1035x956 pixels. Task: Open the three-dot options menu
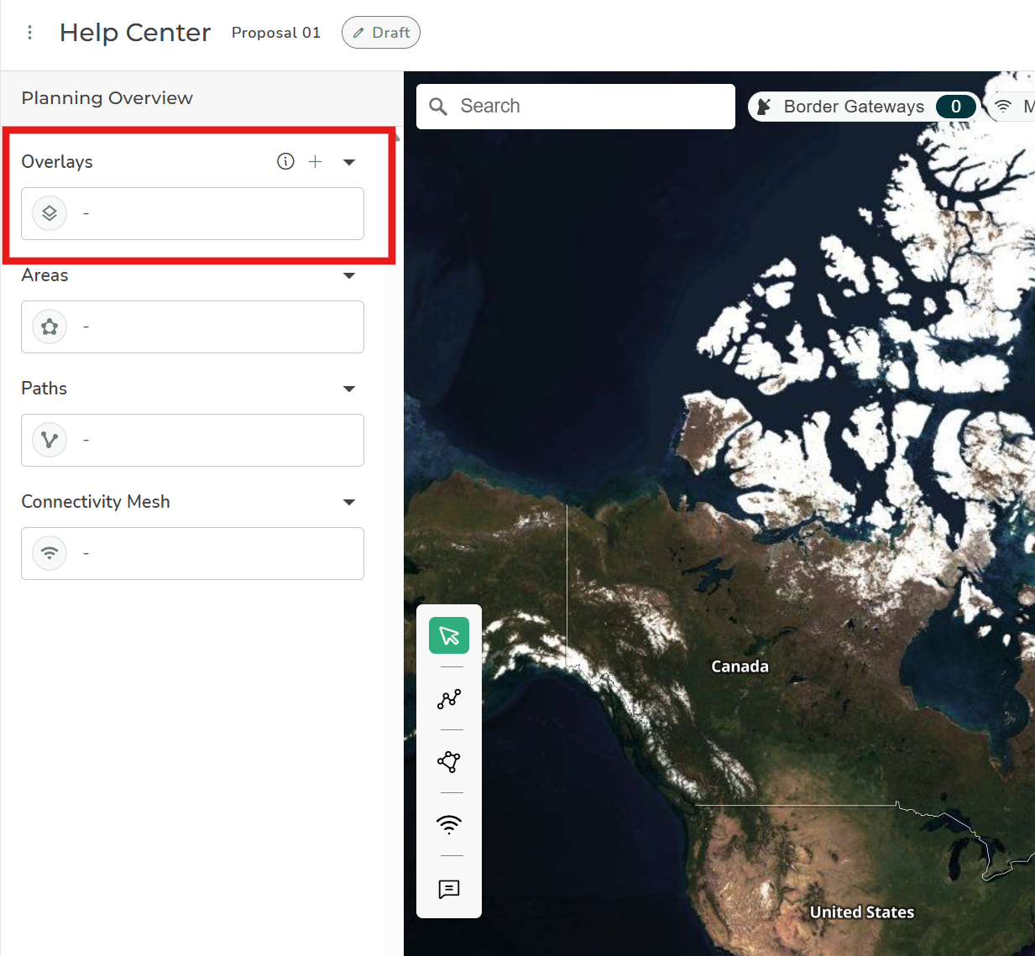pyautogui.click(x=30, y=33)
